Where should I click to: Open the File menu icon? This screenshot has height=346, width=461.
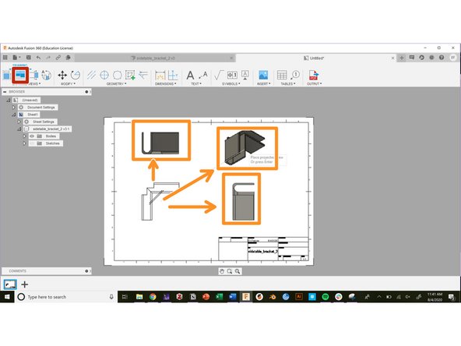coord(16,58)
